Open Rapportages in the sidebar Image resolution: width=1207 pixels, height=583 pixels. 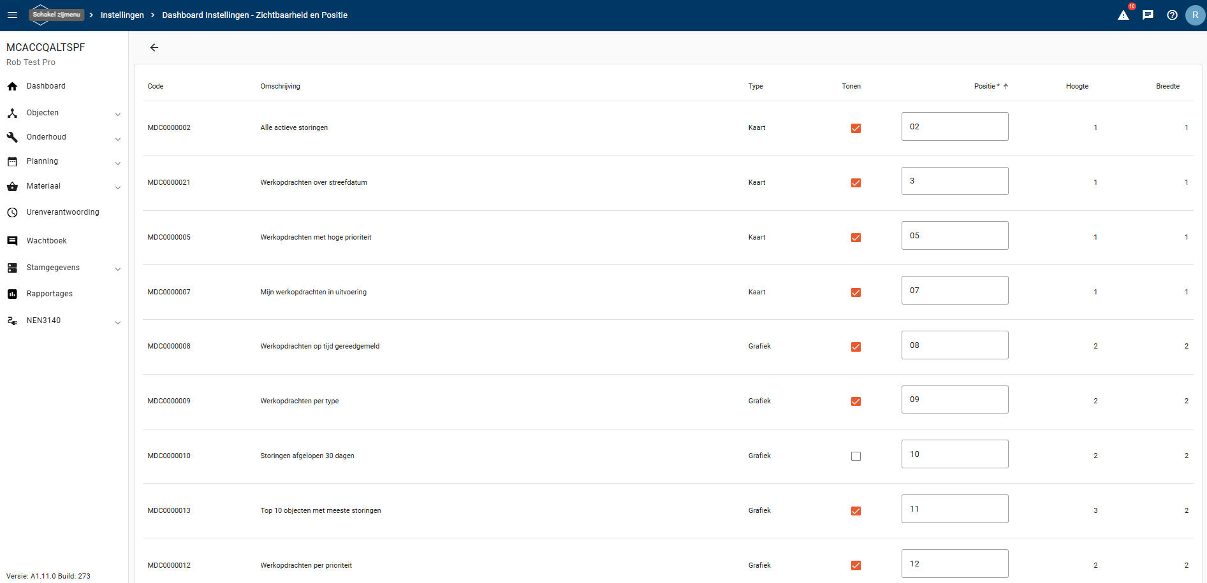tap(50, 294)
